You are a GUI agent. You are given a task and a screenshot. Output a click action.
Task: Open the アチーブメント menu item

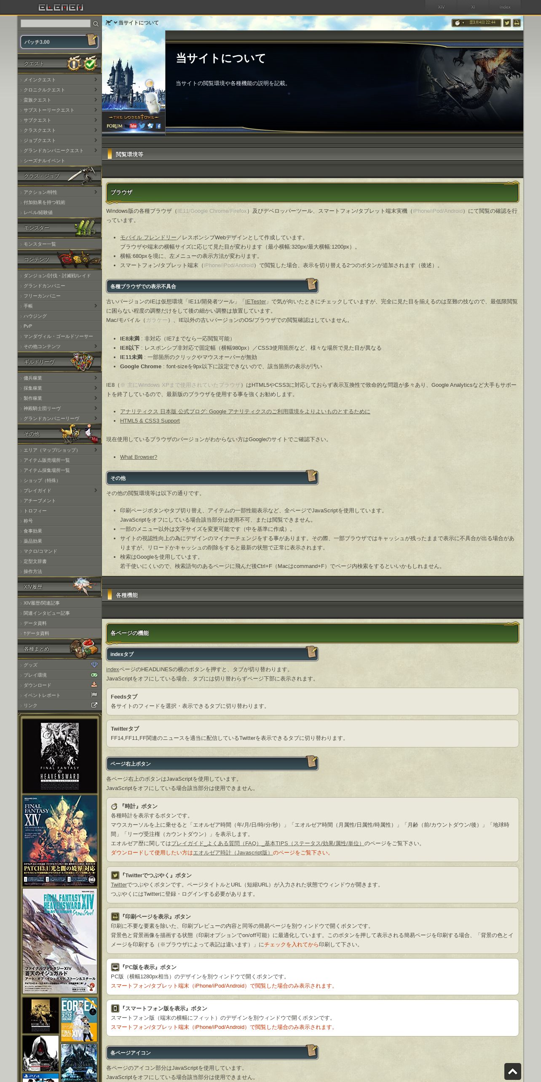[x=59, y=501]
